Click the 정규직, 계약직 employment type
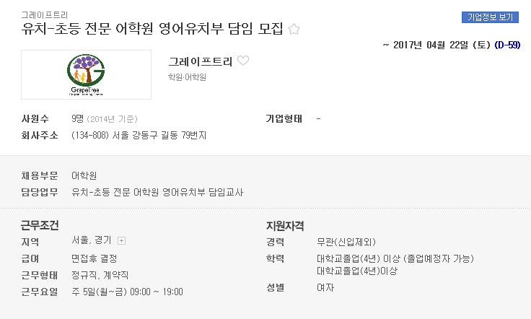 pos(100,275)
